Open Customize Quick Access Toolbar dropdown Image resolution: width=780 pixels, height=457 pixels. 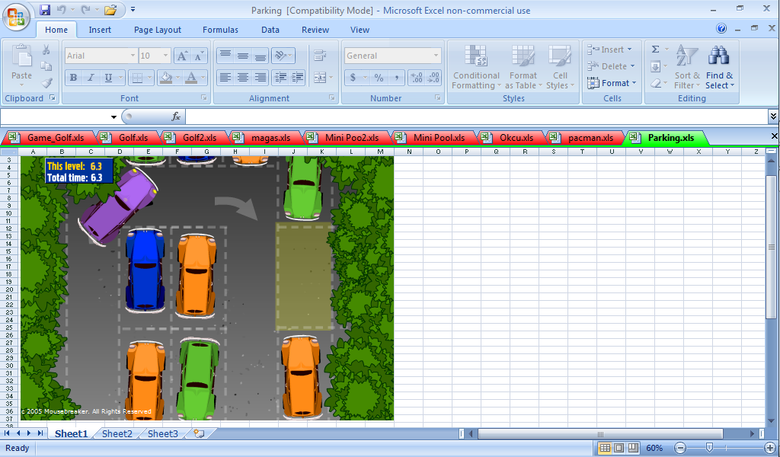coord(133,9)
